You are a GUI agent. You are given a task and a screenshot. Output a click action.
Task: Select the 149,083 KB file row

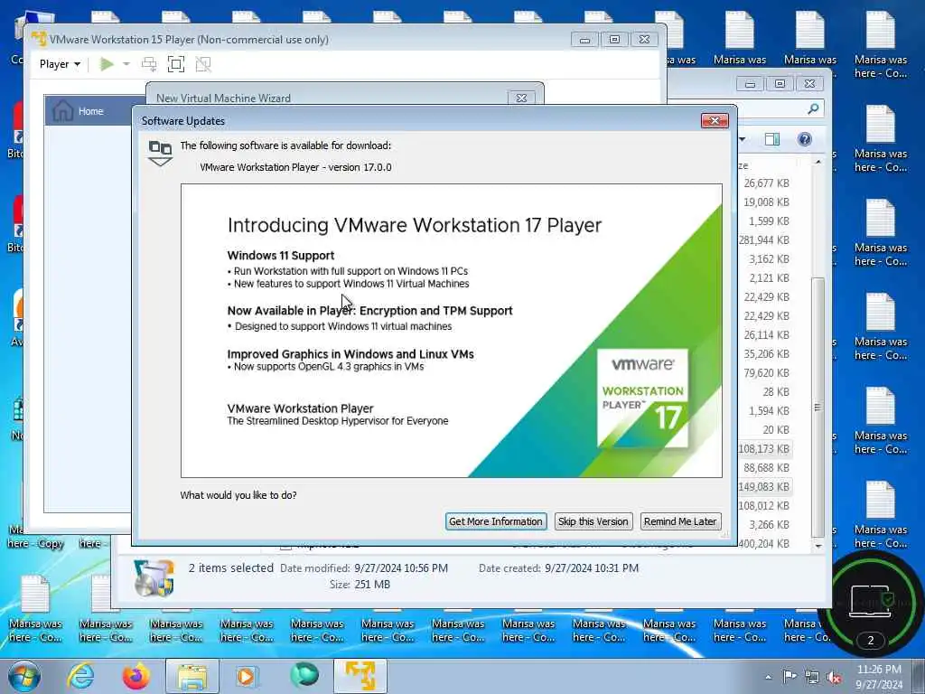pyautogui.click(x=764, y=487)
